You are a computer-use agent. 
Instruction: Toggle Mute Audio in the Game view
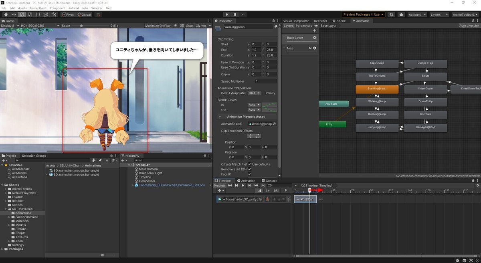pyautogui.click(x=176, y=26)
